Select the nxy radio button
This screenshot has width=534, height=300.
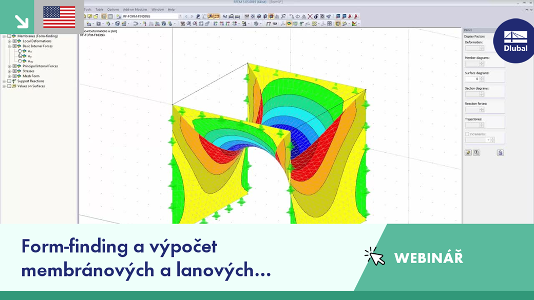pos(20,61)
